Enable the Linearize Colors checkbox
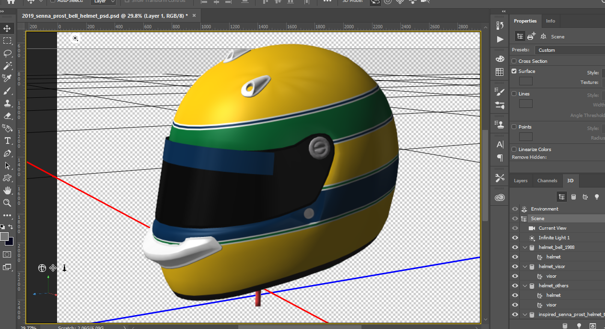 [x=514, y=150]
